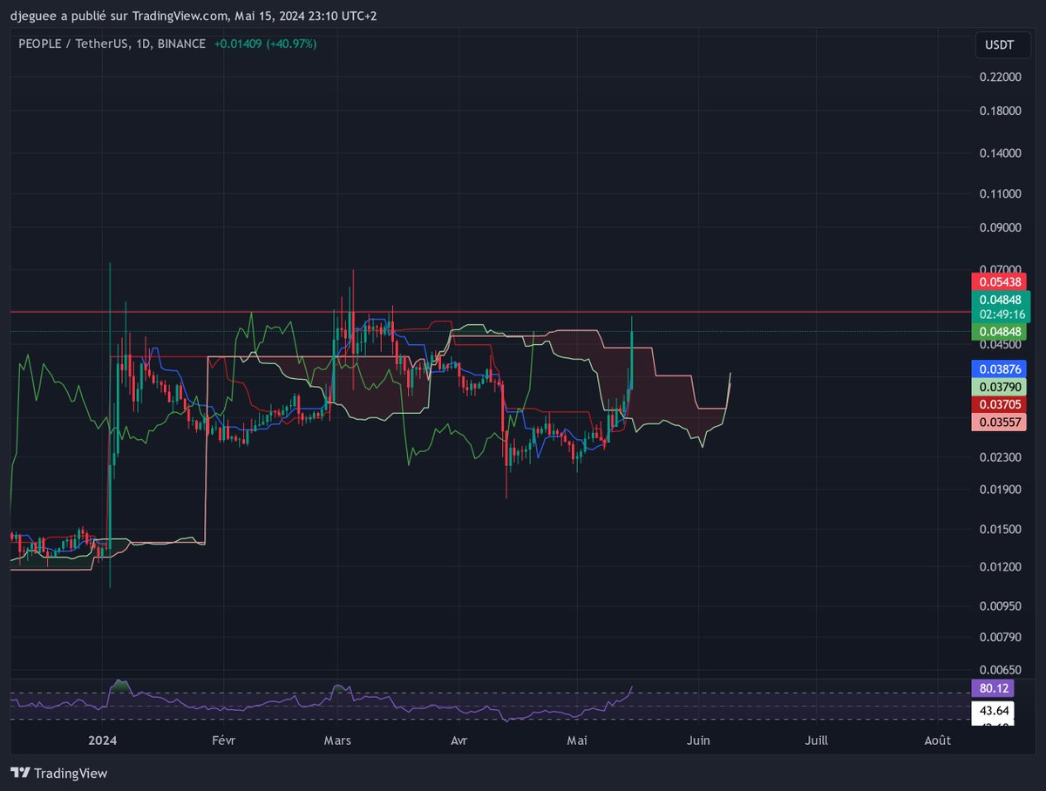Select the red 0.05438 price tag
The width and height of the screenshot is (1046, 791).
click(999, 281)
